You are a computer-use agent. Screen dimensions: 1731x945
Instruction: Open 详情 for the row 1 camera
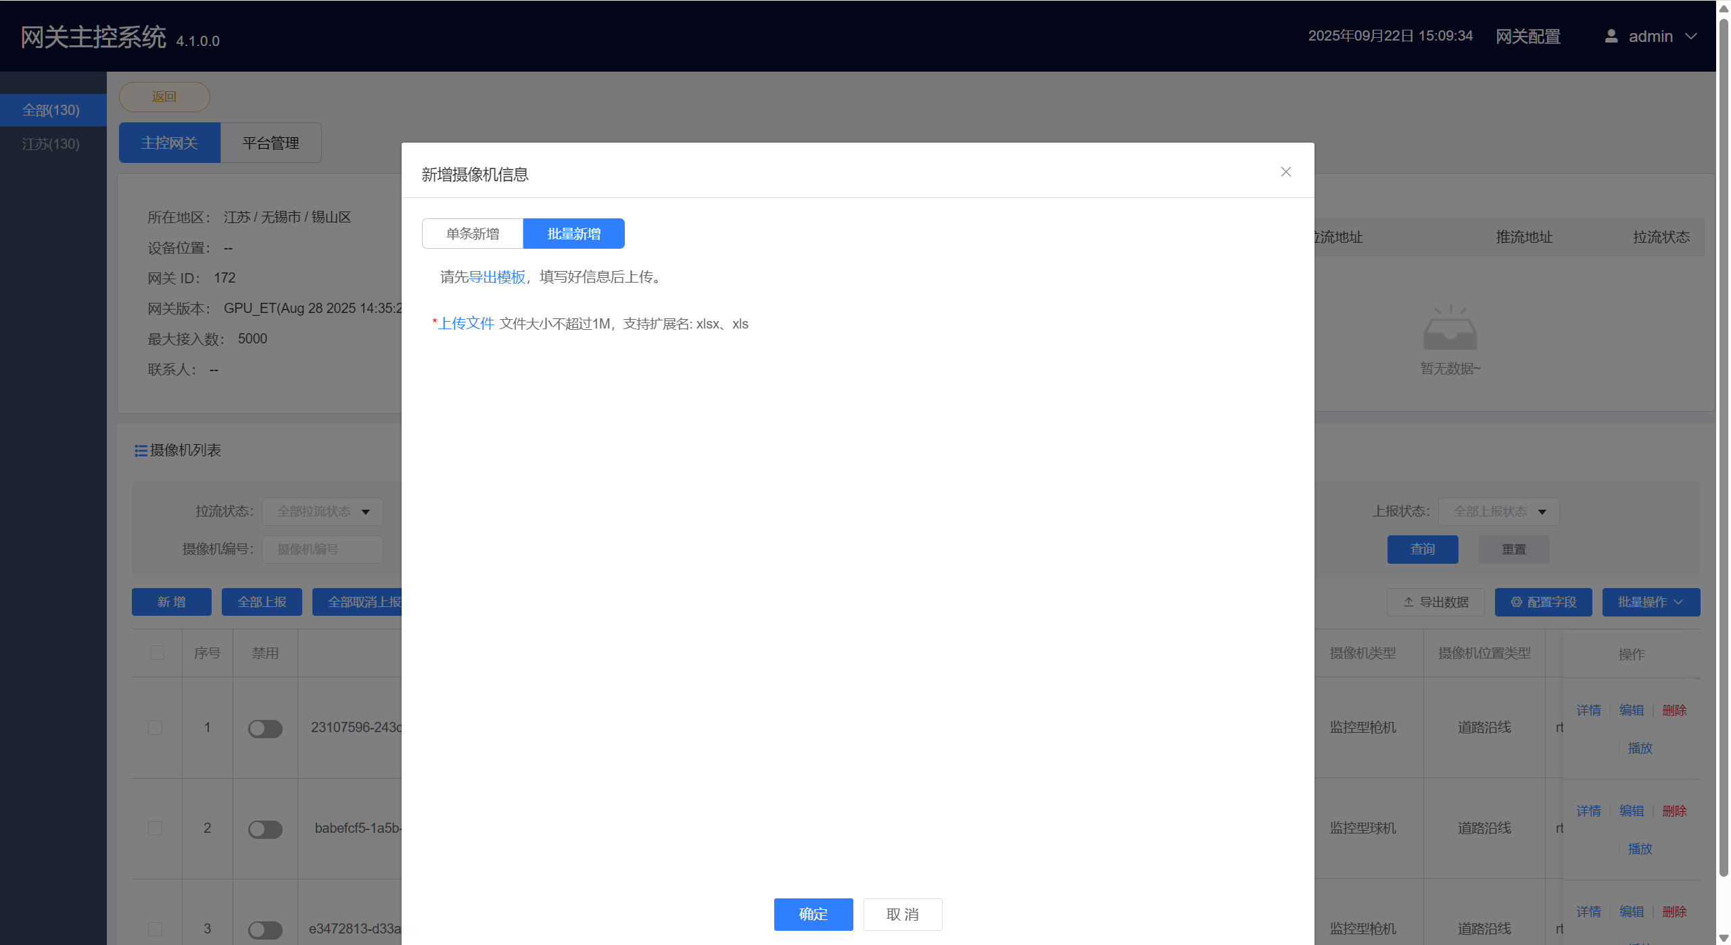pos(1588,710)
